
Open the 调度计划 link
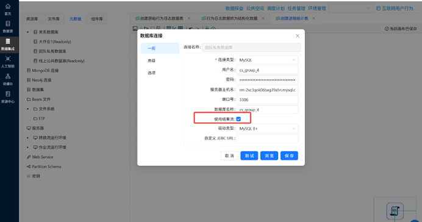[276, 9]
